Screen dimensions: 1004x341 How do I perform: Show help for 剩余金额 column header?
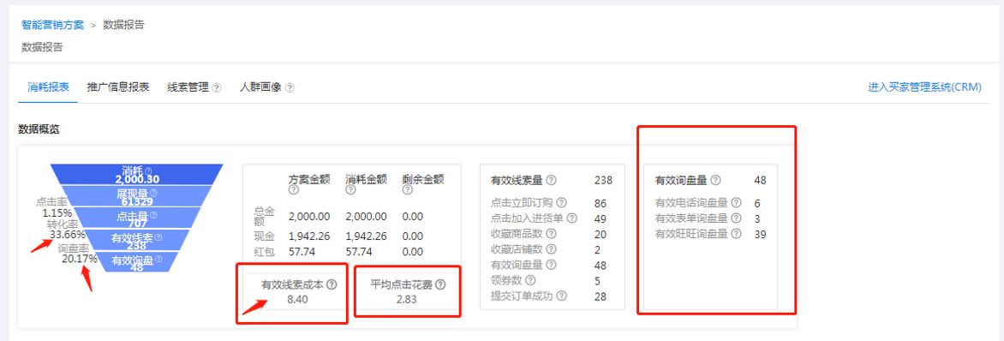tap(407, 189)
